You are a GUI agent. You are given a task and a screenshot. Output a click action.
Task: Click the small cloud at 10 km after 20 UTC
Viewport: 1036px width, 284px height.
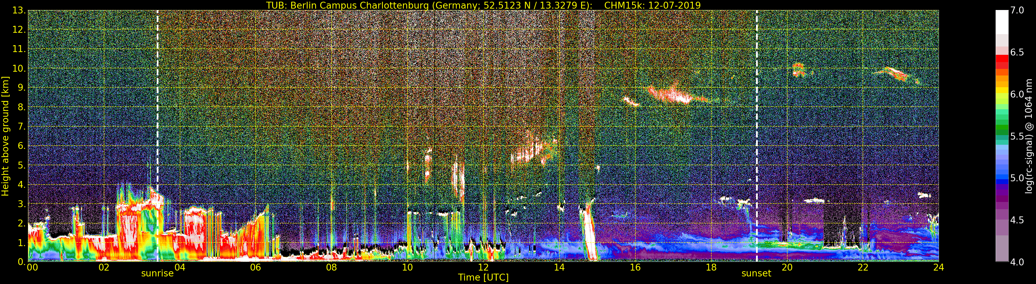(798, 70)
